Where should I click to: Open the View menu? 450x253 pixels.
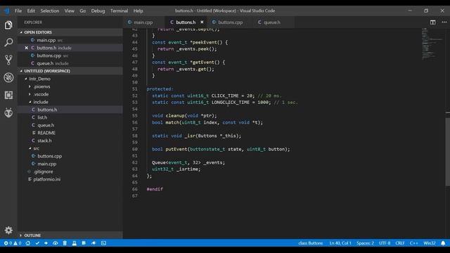(69, 11)
